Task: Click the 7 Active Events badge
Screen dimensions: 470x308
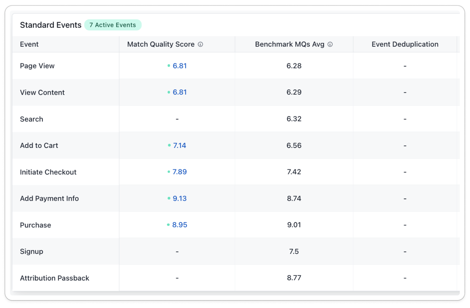Action: [x=113, y=25]
